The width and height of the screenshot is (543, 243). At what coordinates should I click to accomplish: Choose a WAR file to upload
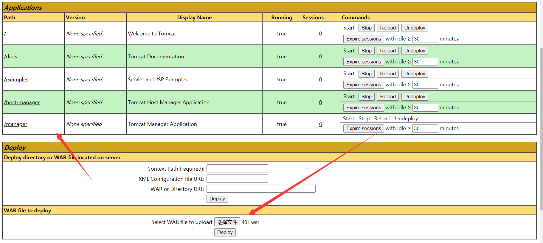click(227, 222)
